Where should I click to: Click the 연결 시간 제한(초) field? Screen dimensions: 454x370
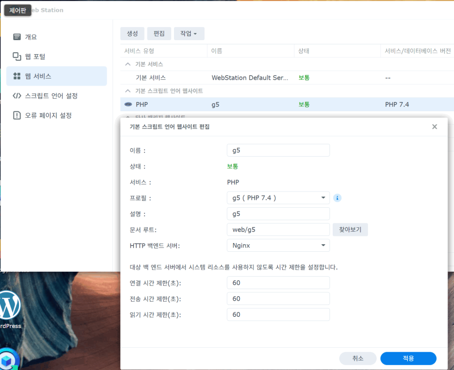click(x=278, y=283)
